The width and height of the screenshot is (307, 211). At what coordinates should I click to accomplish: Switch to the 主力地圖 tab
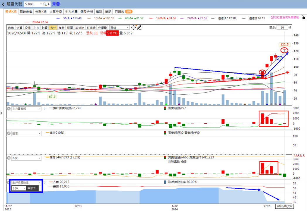tap(71, 12)
